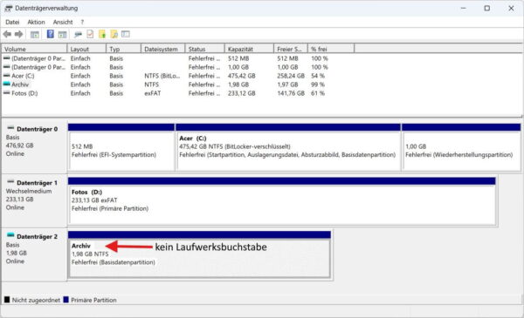Image resolution: width=524 pixels, height=318 pixels.
Task: Click the action pane toolbar icon after Help
Action: (x=63, y=34)
